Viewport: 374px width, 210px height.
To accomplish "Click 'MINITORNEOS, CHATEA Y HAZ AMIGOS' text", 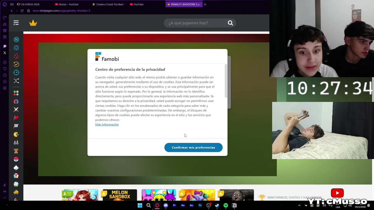I will [x=295, y=197].
